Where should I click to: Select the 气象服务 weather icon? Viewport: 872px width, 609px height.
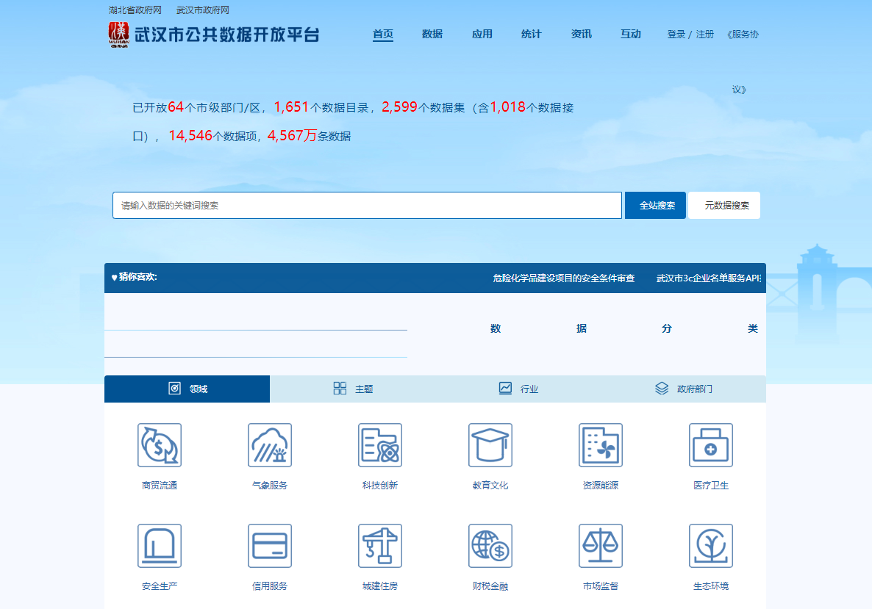click(270, 445)
